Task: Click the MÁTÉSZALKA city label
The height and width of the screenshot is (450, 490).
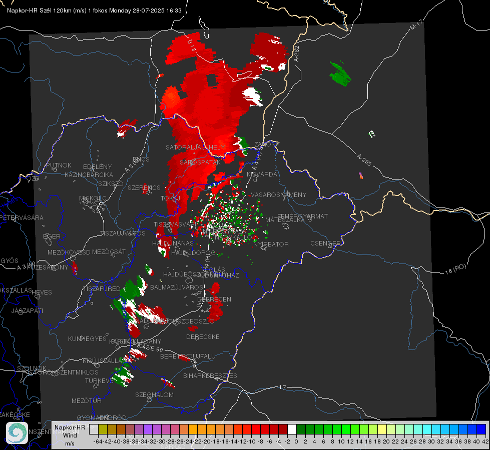Action: tap(285, 220)
